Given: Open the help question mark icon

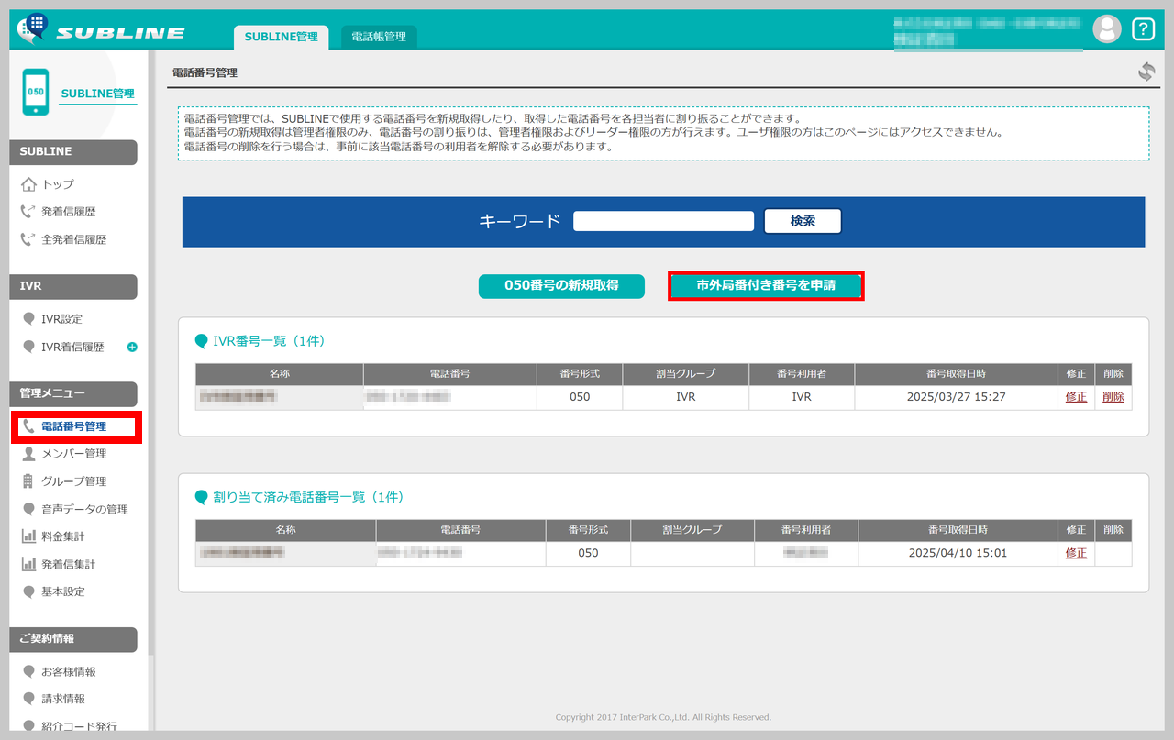Looking at the screenshot, I should 1143,28.
